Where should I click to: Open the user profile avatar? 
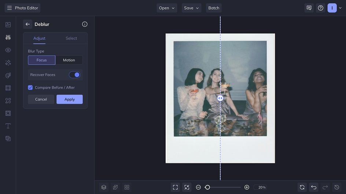(332, 8)
